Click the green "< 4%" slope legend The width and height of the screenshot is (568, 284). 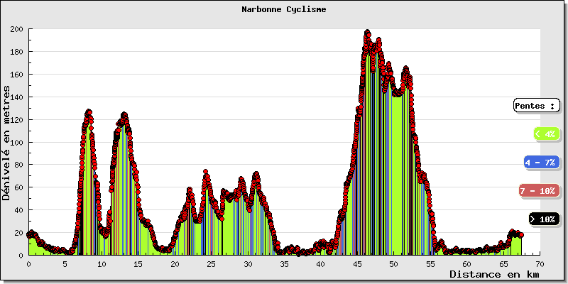click(x=545, y=133)
